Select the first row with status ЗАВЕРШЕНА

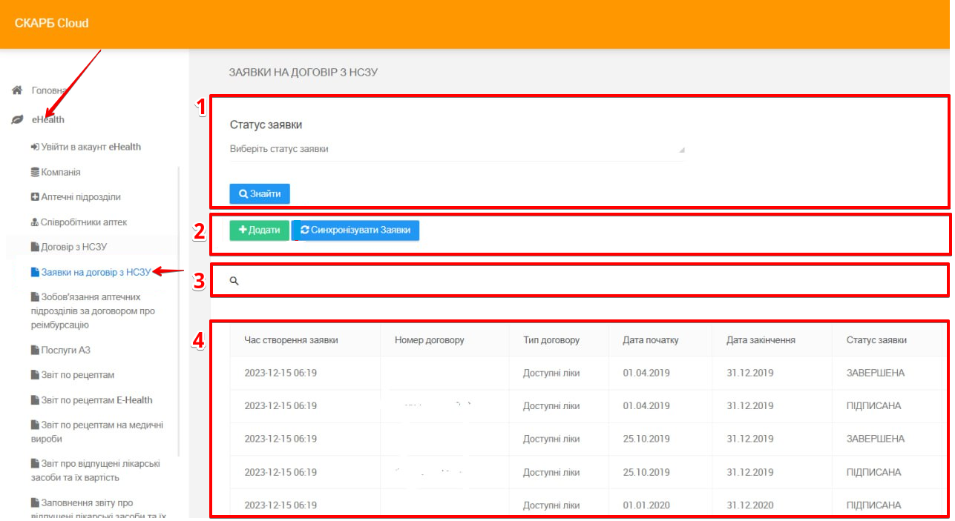(579, 373)
